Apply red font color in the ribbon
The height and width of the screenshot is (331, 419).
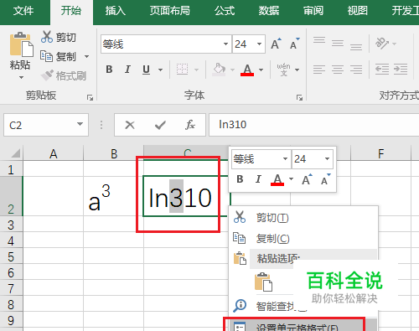[x=247, y=70]
